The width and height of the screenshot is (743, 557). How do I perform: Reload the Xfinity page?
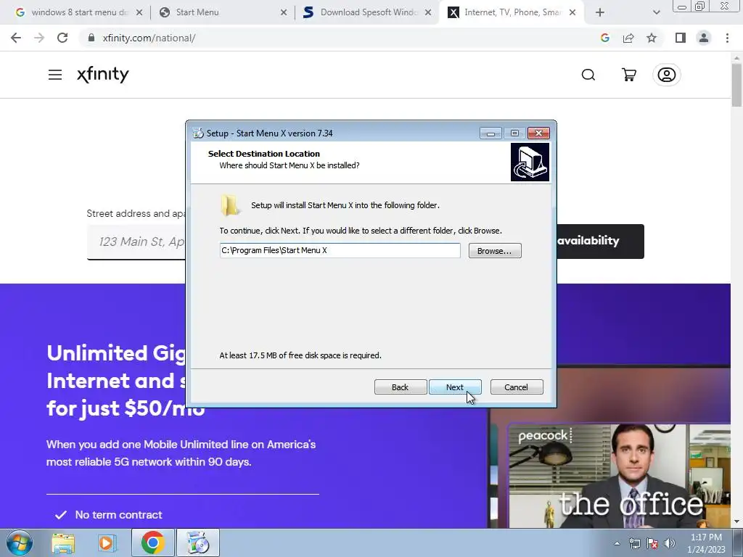(62, 38)
